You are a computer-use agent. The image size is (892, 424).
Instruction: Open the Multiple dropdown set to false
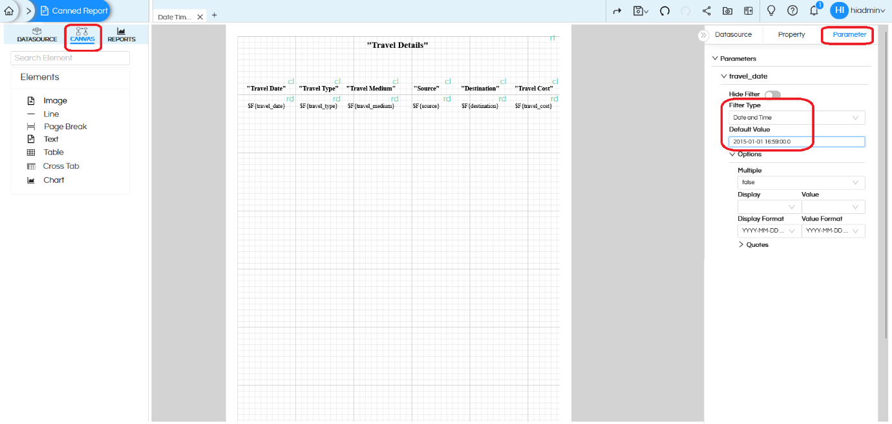[801, 182]
